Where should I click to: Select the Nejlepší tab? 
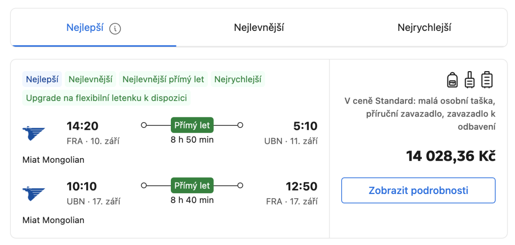(85, 28)
